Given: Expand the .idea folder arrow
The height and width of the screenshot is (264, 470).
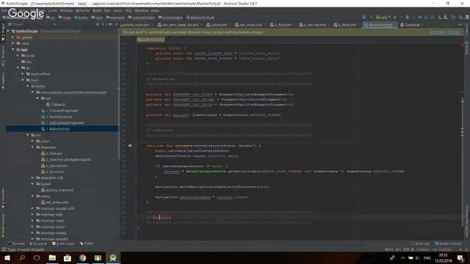Looking at the screenshot, I should point(13,43).
